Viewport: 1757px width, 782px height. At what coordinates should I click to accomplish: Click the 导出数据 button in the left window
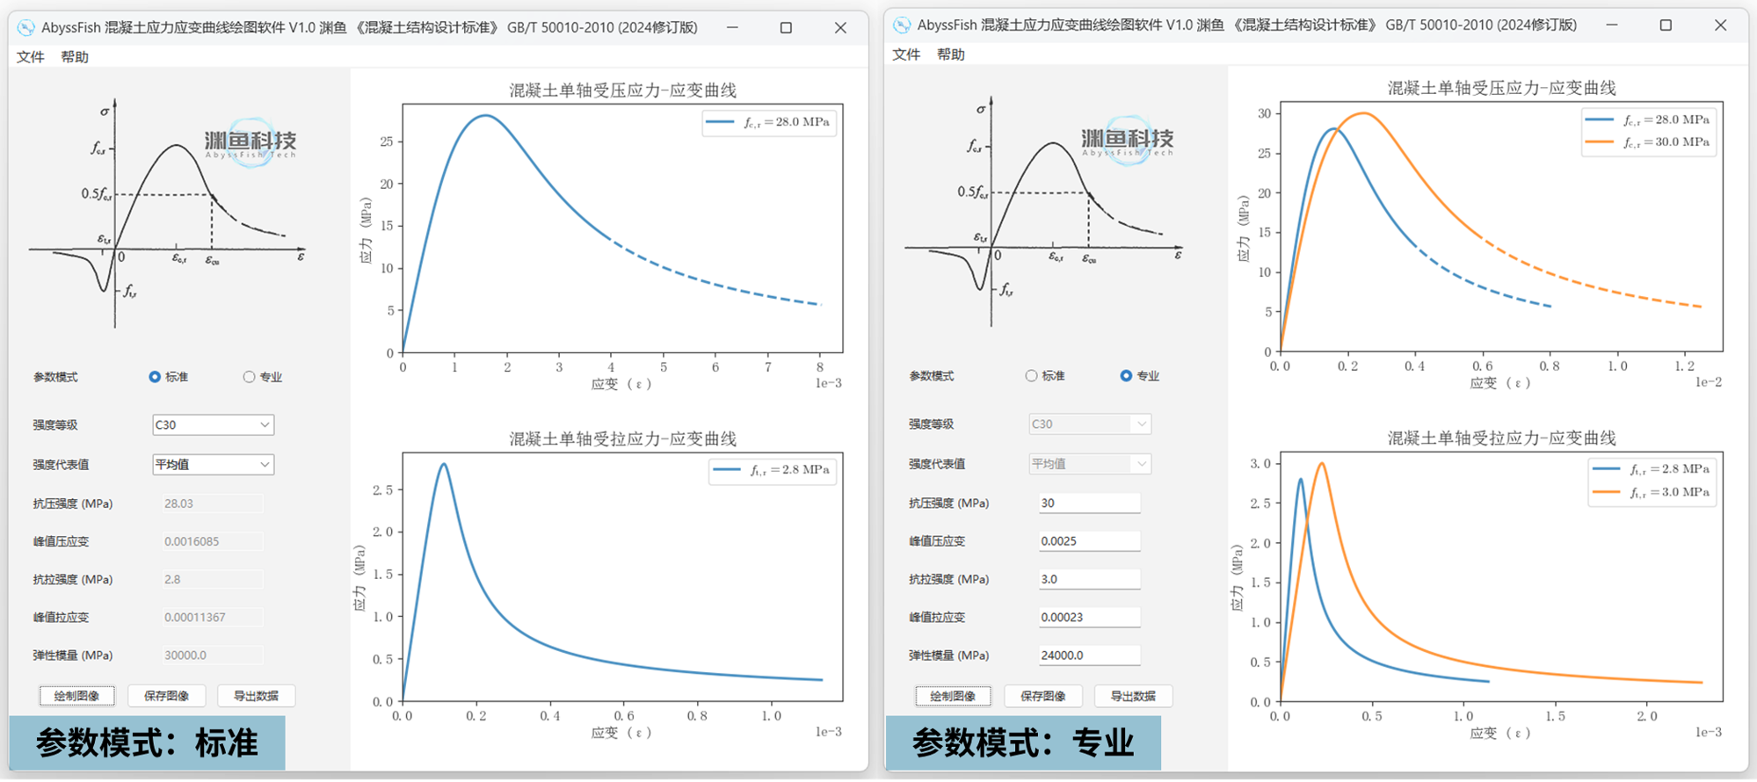coord(256,696)
